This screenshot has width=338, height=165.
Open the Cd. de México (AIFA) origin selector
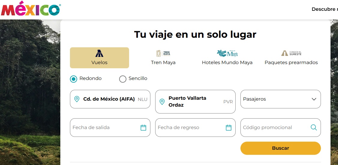click(110, 99)
